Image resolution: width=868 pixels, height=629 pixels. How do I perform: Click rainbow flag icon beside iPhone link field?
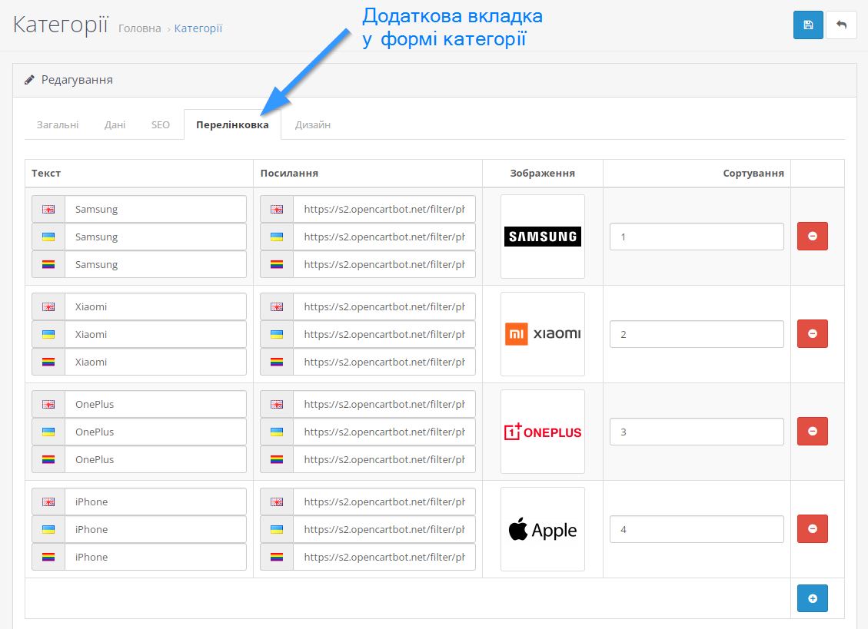[277, 557]
